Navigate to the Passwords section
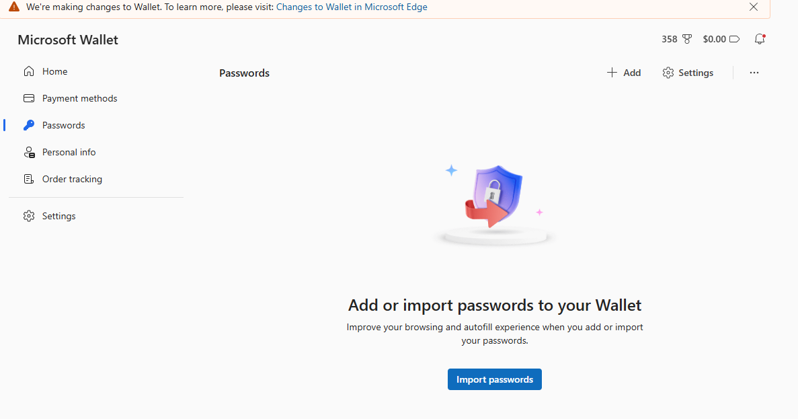The image size is (798, 419). (x=63, y=124)
